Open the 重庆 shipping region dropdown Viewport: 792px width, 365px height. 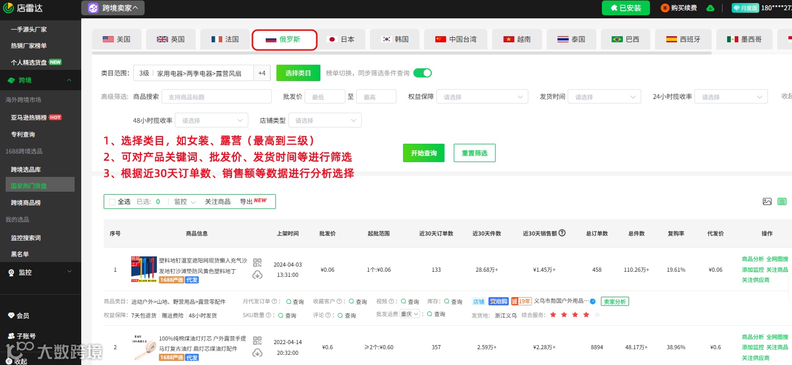tap(410, 314)
